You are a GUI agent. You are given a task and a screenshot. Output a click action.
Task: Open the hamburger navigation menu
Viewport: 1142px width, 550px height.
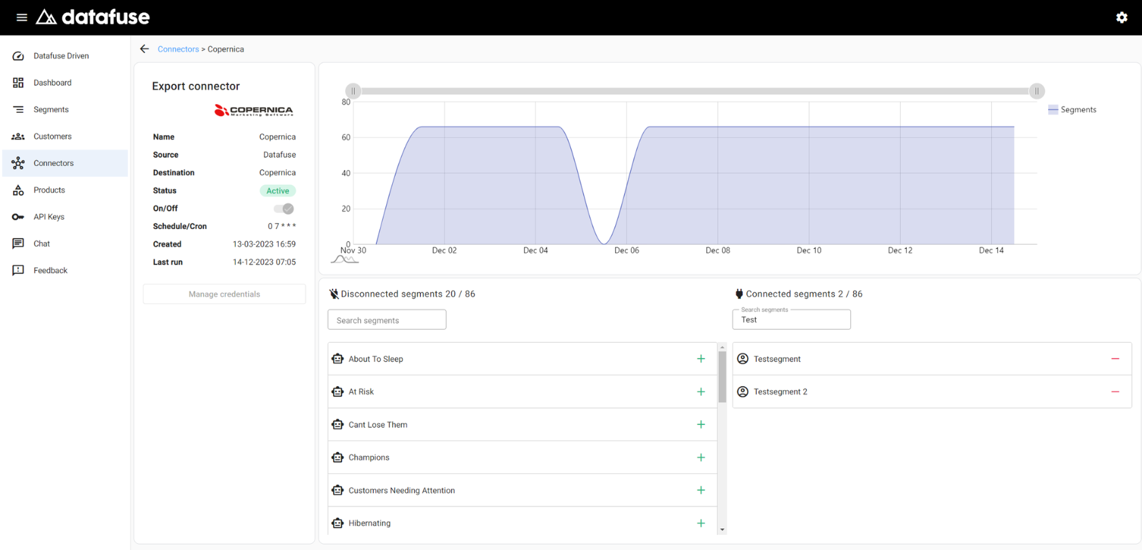tap(22, 17)
